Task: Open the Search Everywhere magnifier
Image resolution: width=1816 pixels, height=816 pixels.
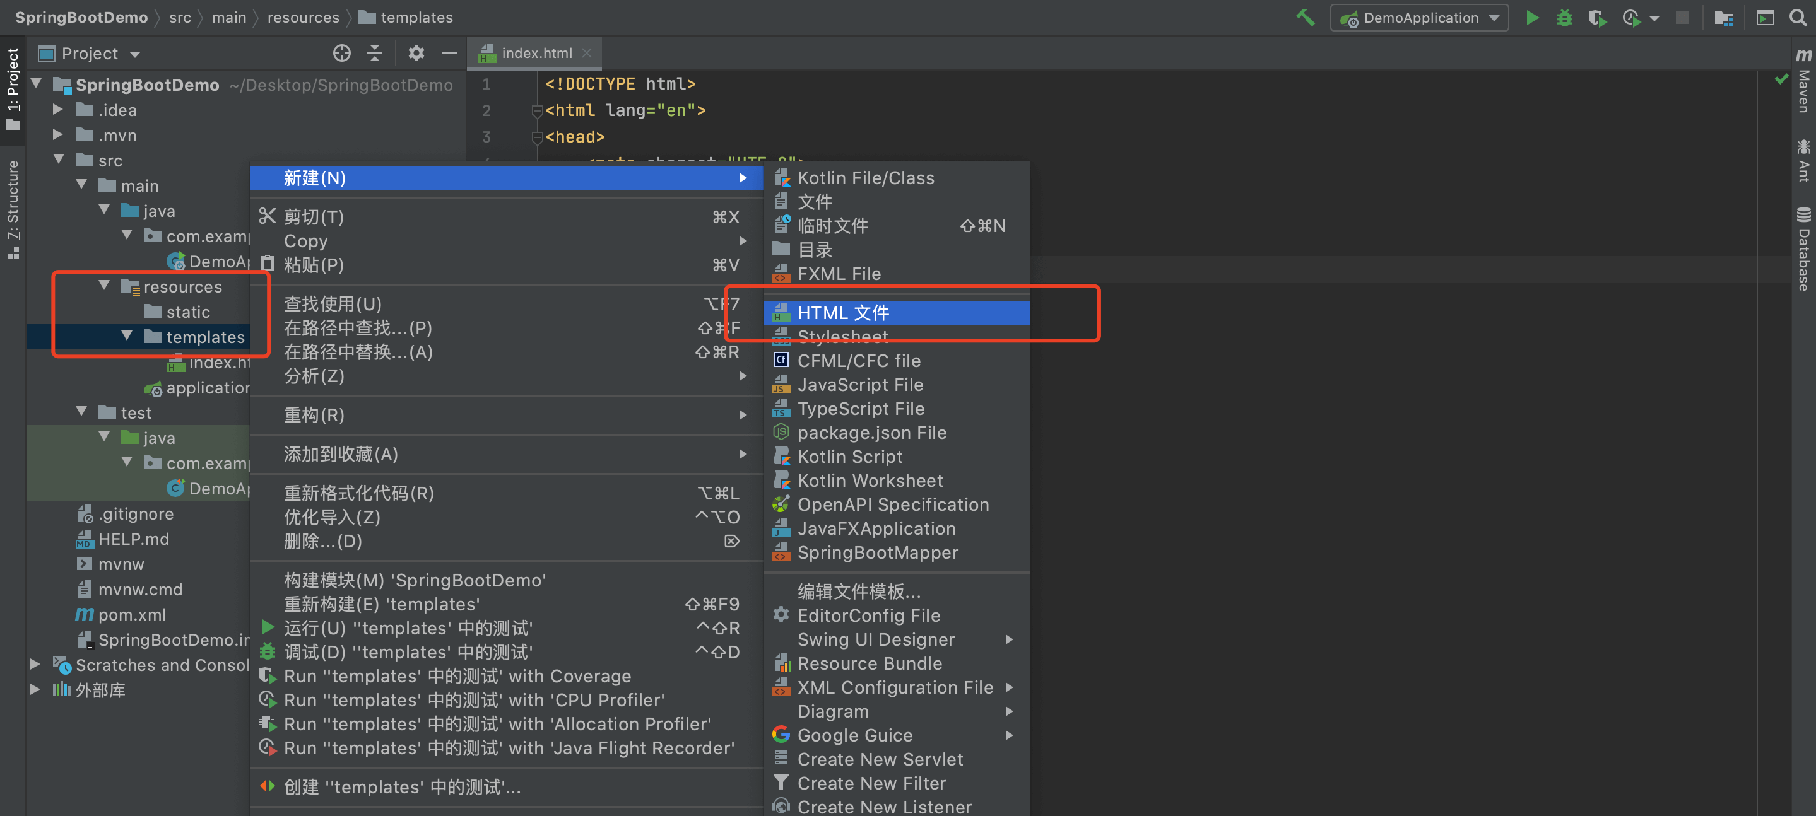Action: pos(1798,18)
